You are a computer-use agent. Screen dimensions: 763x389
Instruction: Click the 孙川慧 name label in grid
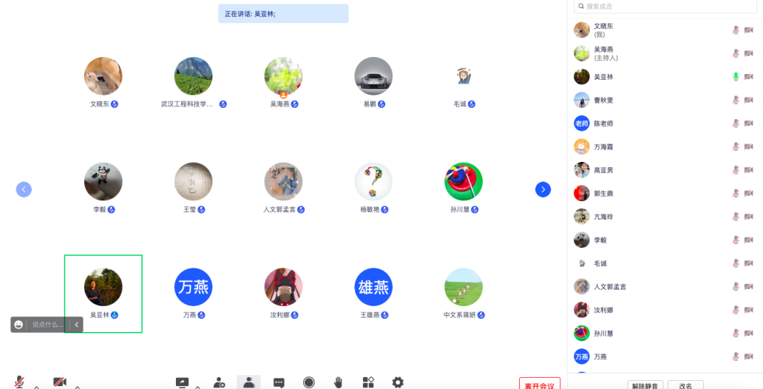(460, 209)
